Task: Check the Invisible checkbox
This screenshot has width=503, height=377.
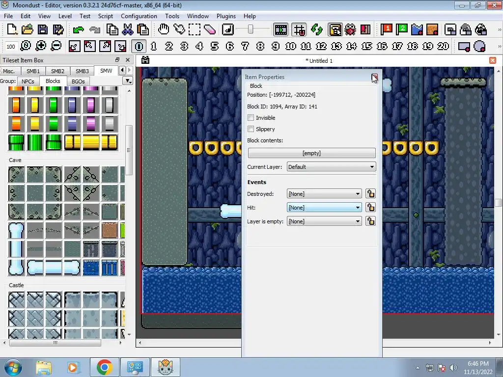Action: (x=251, y=118)
